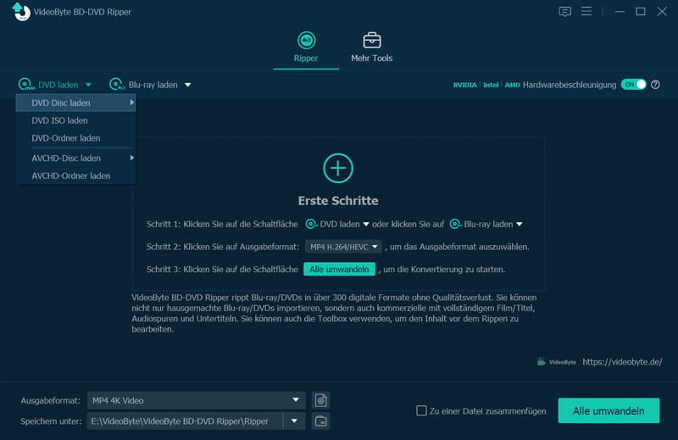Select DVD-Ordner laden menu entry
Viewport: 678px width, 440px height.
coord(66,138)
